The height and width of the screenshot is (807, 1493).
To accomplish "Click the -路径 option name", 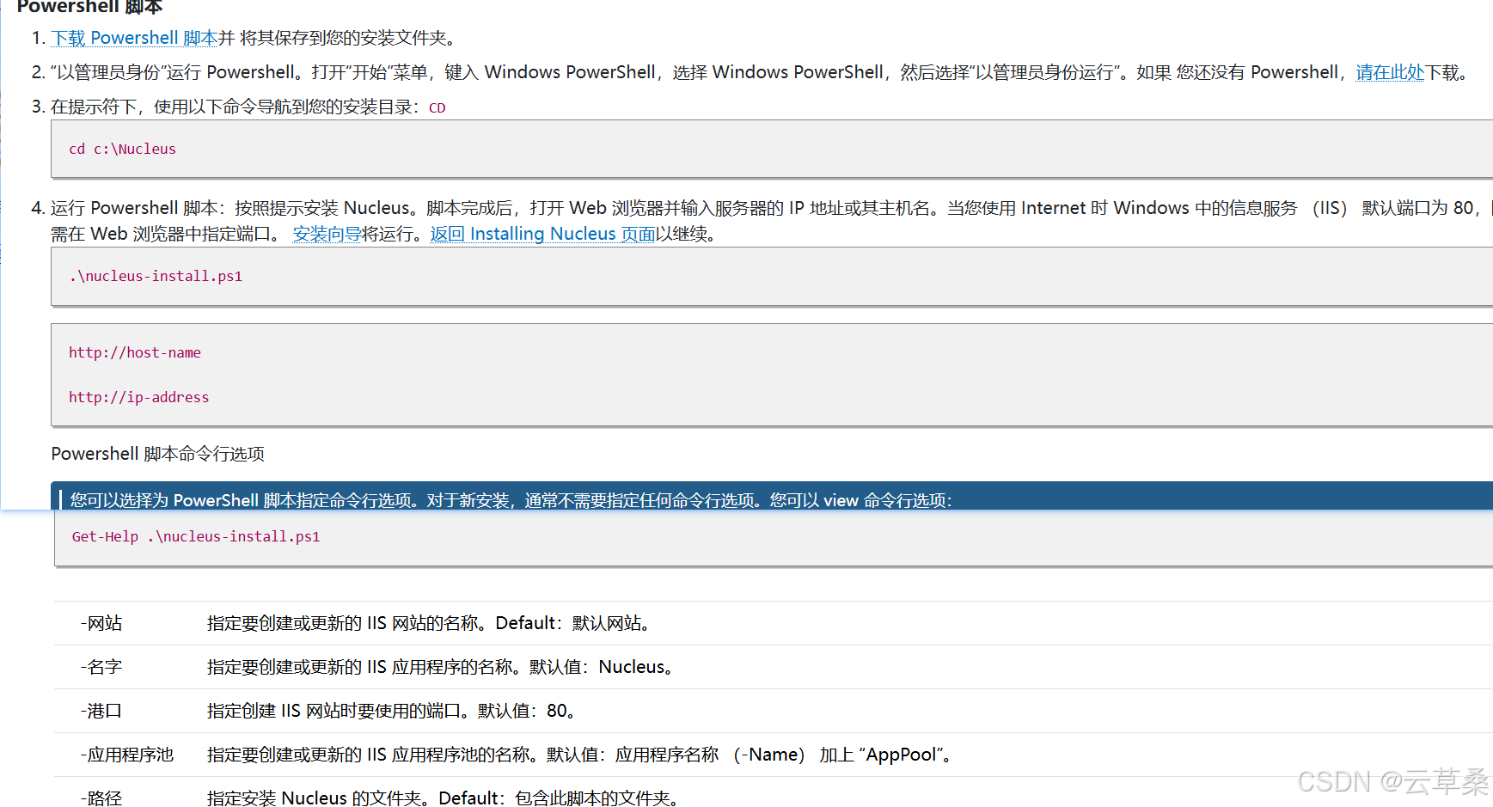I will tap(101, 798).
